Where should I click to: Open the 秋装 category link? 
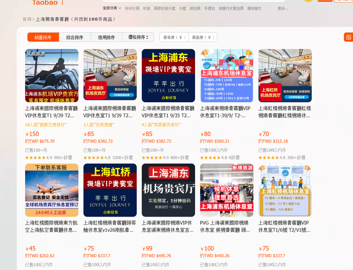coord(147,8)
